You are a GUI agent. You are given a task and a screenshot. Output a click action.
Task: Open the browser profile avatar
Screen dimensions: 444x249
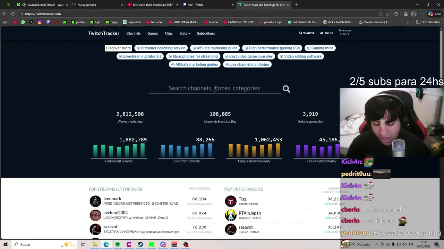(x=413, y=14)
